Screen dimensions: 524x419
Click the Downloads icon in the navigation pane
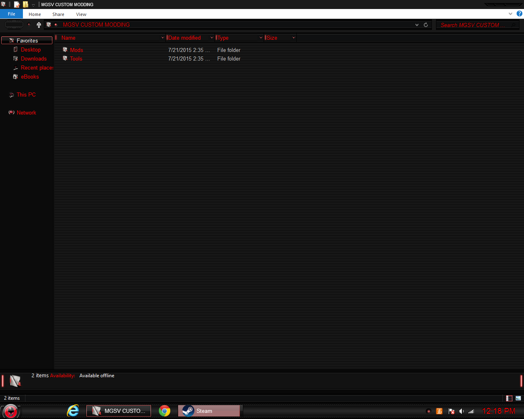click(x=16, y=59)
